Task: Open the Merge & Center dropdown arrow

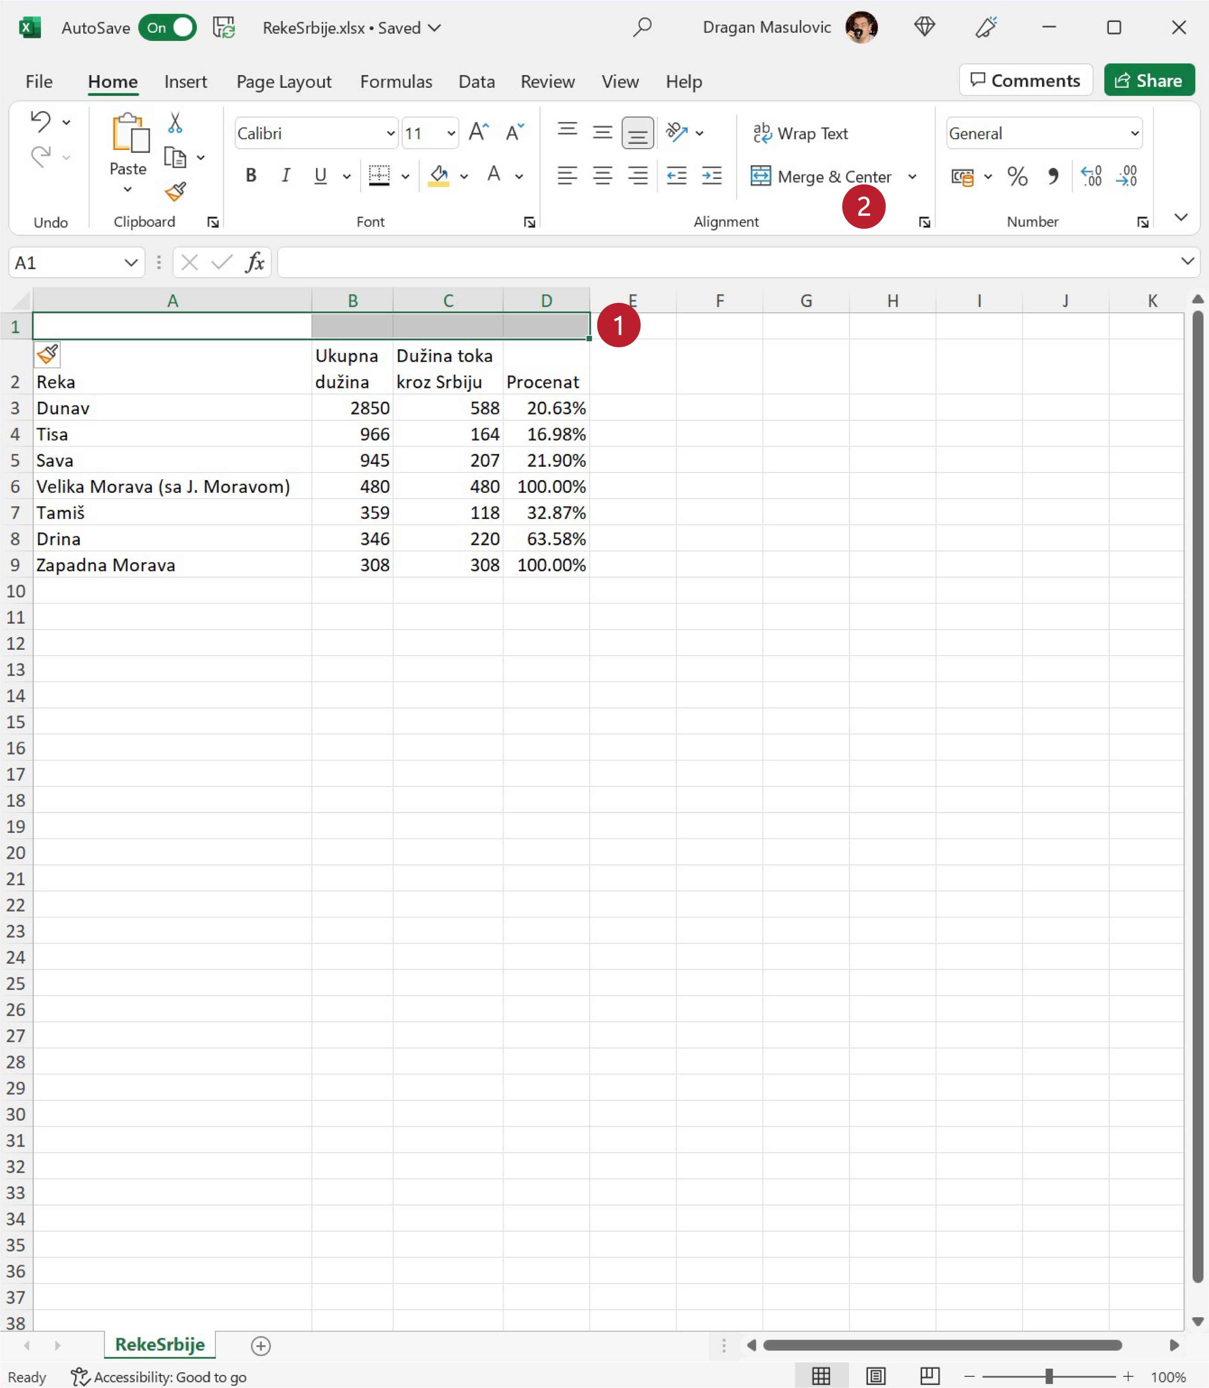Action: tap(912, 177)
